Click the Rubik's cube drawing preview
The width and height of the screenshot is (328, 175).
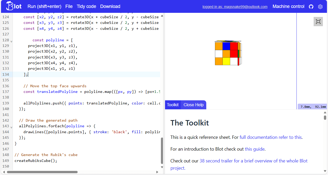click(228, 53)
